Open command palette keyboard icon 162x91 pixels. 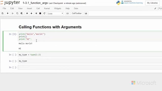68,13
